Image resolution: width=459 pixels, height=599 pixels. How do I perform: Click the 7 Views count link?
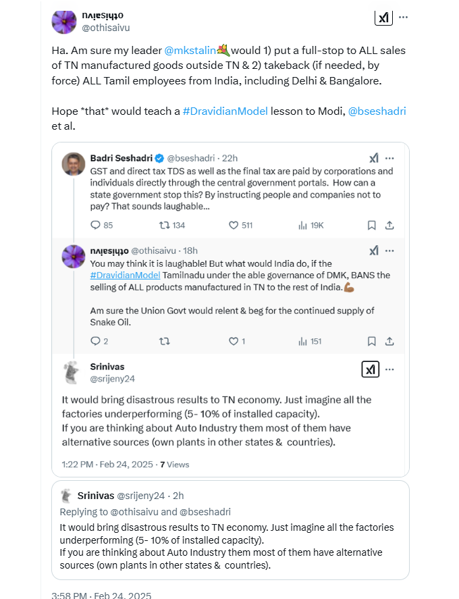pyautogui.click(x=174, y=465)
